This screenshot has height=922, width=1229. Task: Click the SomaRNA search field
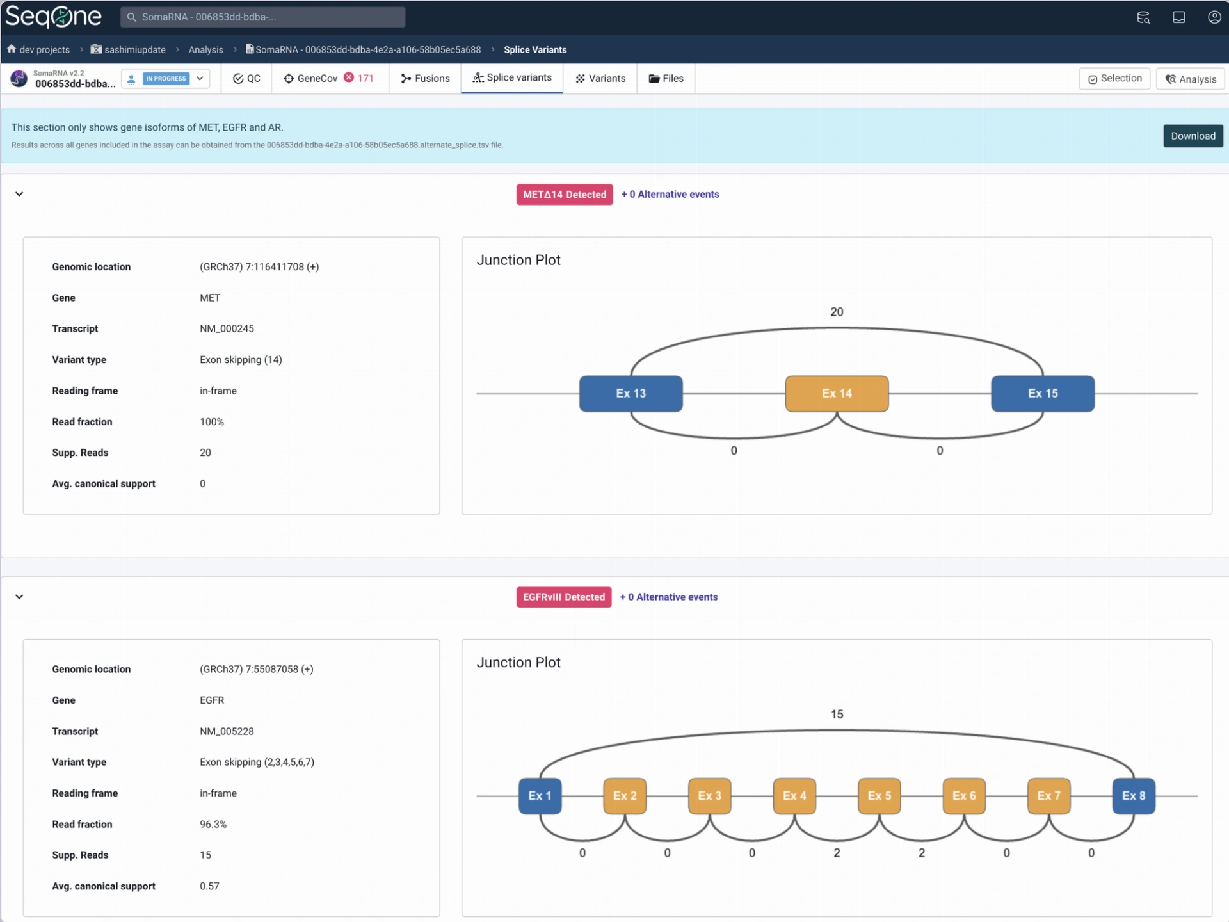tap(262, 17)
